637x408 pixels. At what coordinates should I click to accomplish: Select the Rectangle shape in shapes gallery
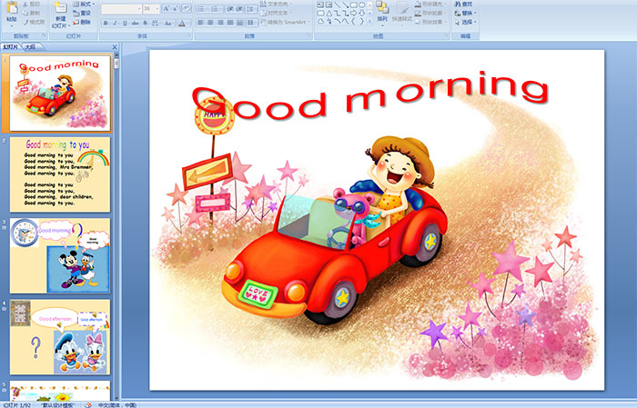point(354,5)
